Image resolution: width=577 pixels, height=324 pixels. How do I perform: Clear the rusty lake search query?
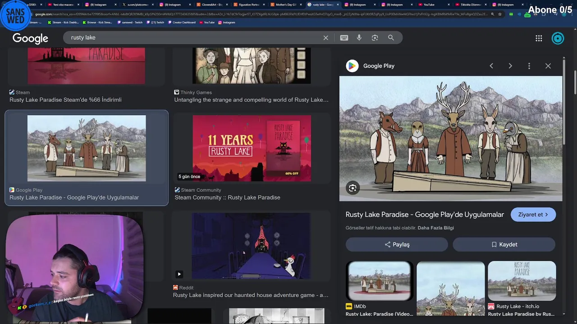pyautogui.click(x=325, y=38)
